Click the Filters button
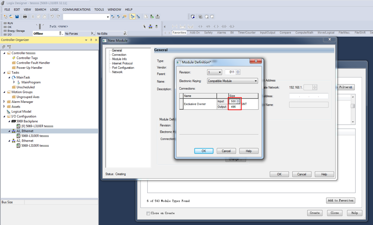 (345, 87)
